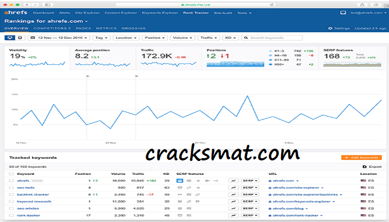
Task: Reload the page with the refresh icon
Action: (272, 4)
